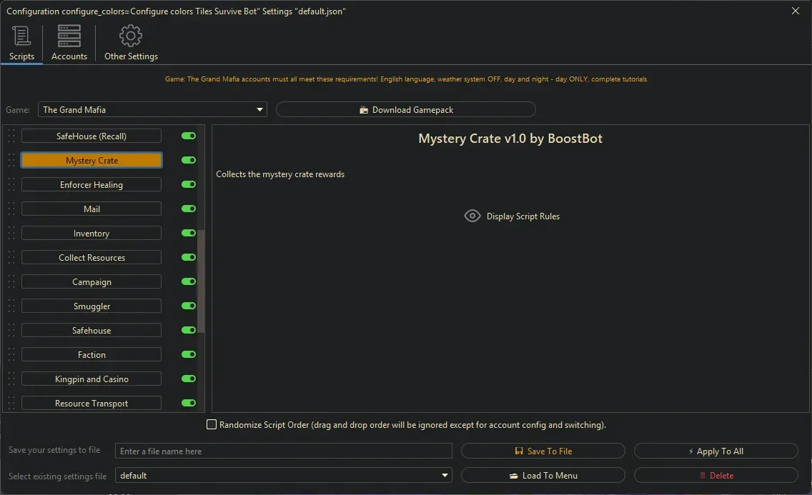812x495 pixels.
Task: Open the Scripts tab
Action: (21, 43)
